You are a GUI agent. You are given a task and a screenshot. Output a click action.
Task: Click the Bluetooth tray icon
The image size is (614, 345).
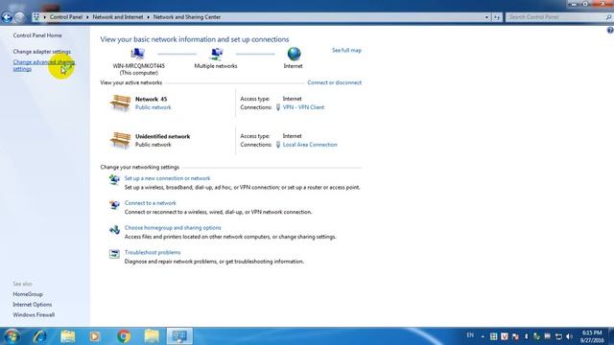526,336
